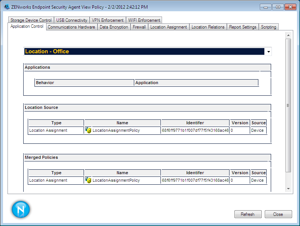
Task: Click the Behavior column header
Action: [84, 83]
